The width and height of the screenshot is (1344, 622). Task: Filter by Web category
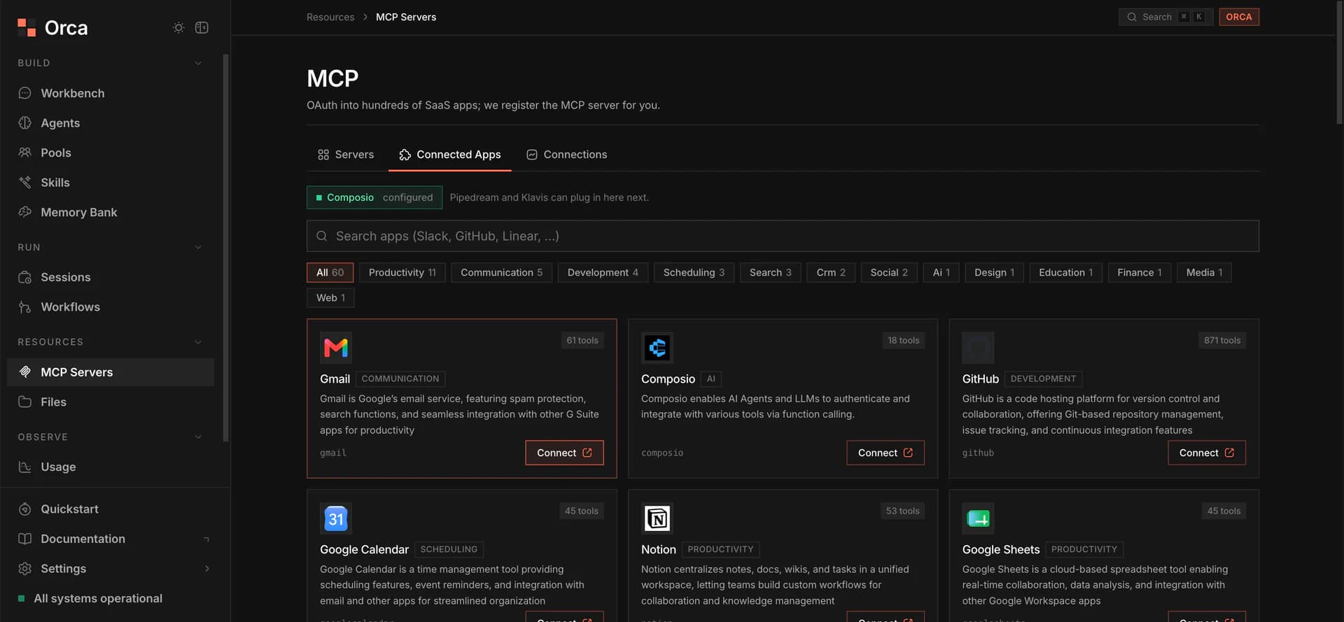(330, 297)
